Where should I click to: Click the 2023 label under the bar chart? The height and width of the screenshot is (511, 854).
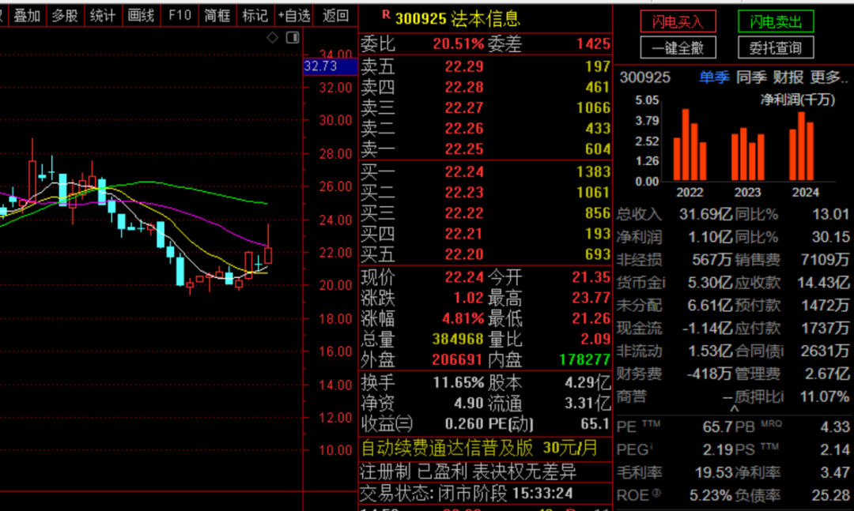(x=747, y=192)
